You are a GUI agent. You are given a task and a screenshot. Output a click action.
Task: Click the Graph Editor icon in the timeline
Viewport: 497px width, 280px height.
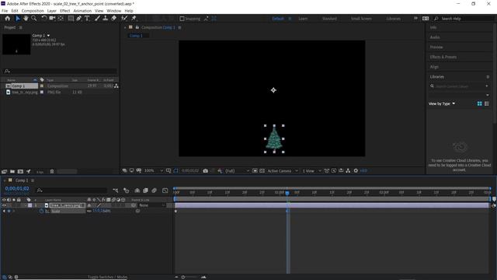165,191
